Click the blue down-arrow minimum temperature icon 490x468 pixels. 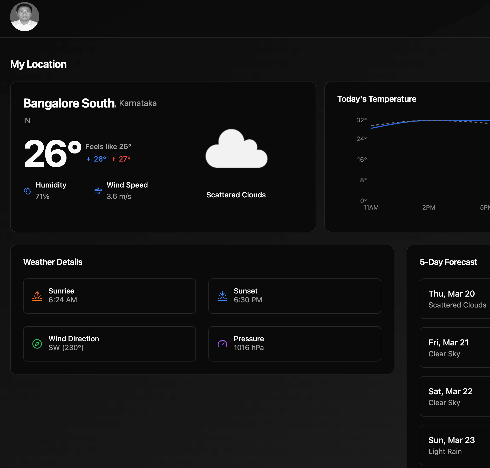coord(89,159)
